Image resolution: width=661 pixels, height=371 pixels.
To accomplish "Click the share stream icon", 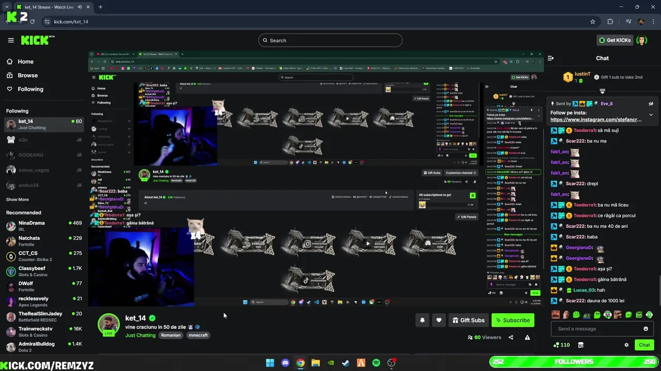I will point(511,338).
